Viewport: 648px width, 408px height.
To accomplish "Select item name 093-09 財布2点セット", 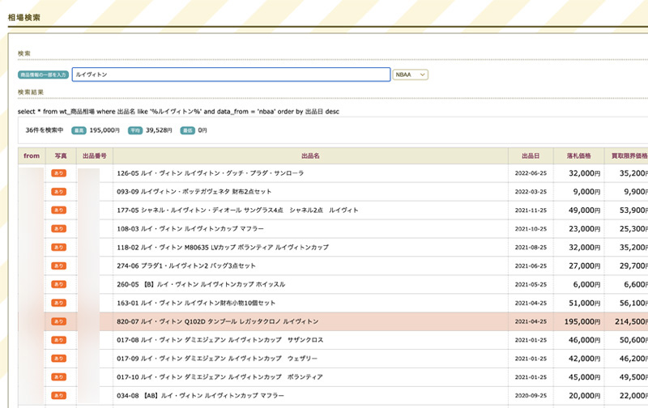I will [x=194, y=192].
